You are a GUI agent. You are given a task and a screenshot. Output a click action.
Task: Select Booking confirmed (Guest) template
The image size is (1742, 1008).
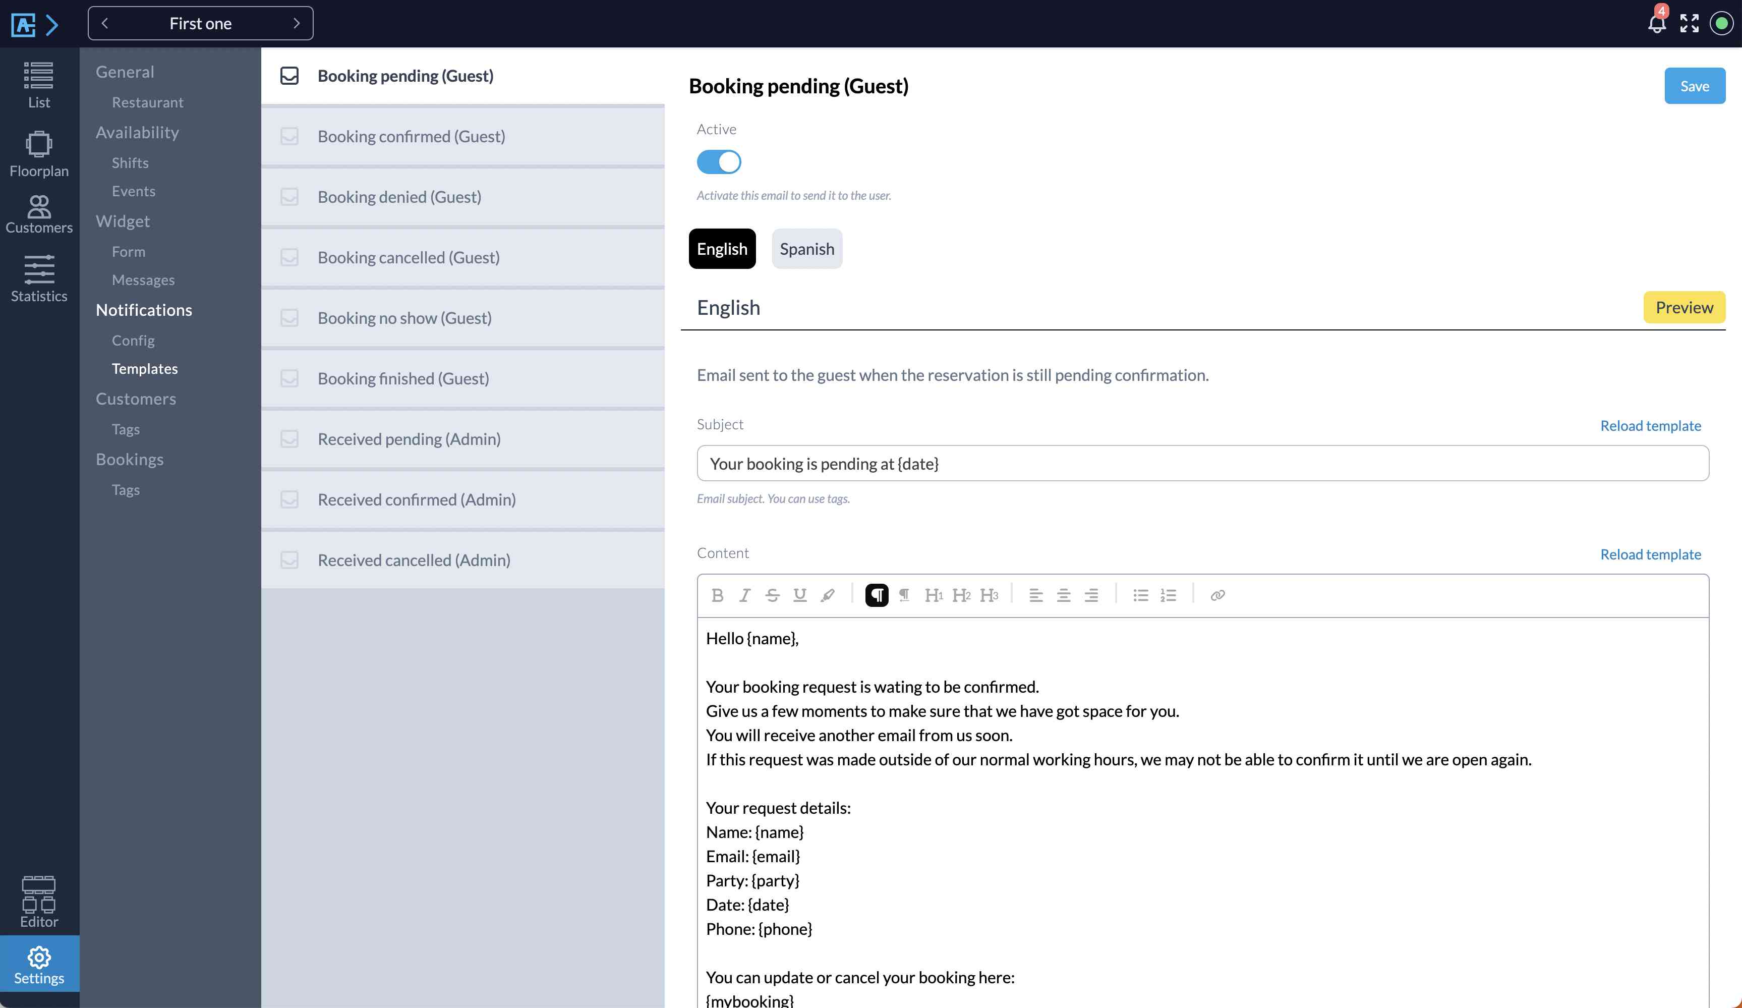pyautogui.click(x=462, y=136)
